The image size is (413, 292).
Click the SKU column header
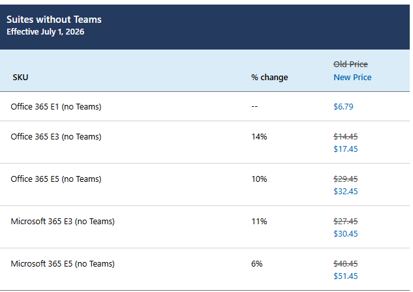click(20, 78)
